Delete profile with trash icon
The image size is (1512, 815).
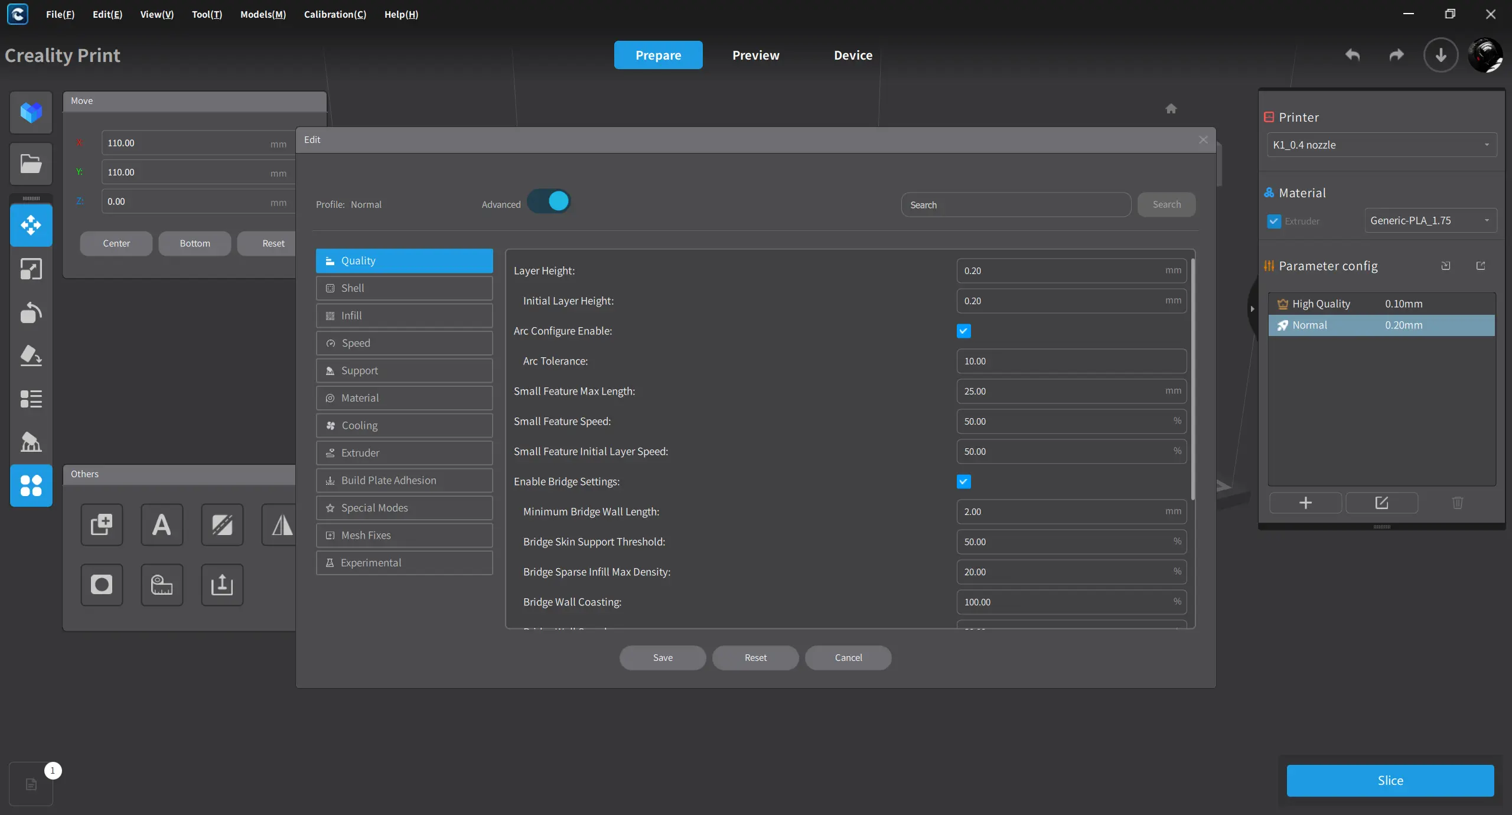tap(1458, 503)
